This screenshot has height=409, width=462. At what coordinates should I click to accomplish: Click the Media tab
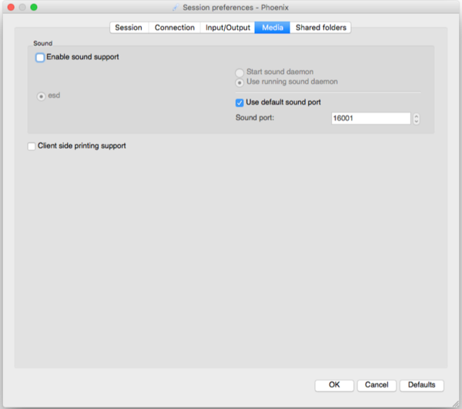coord(272,28)
